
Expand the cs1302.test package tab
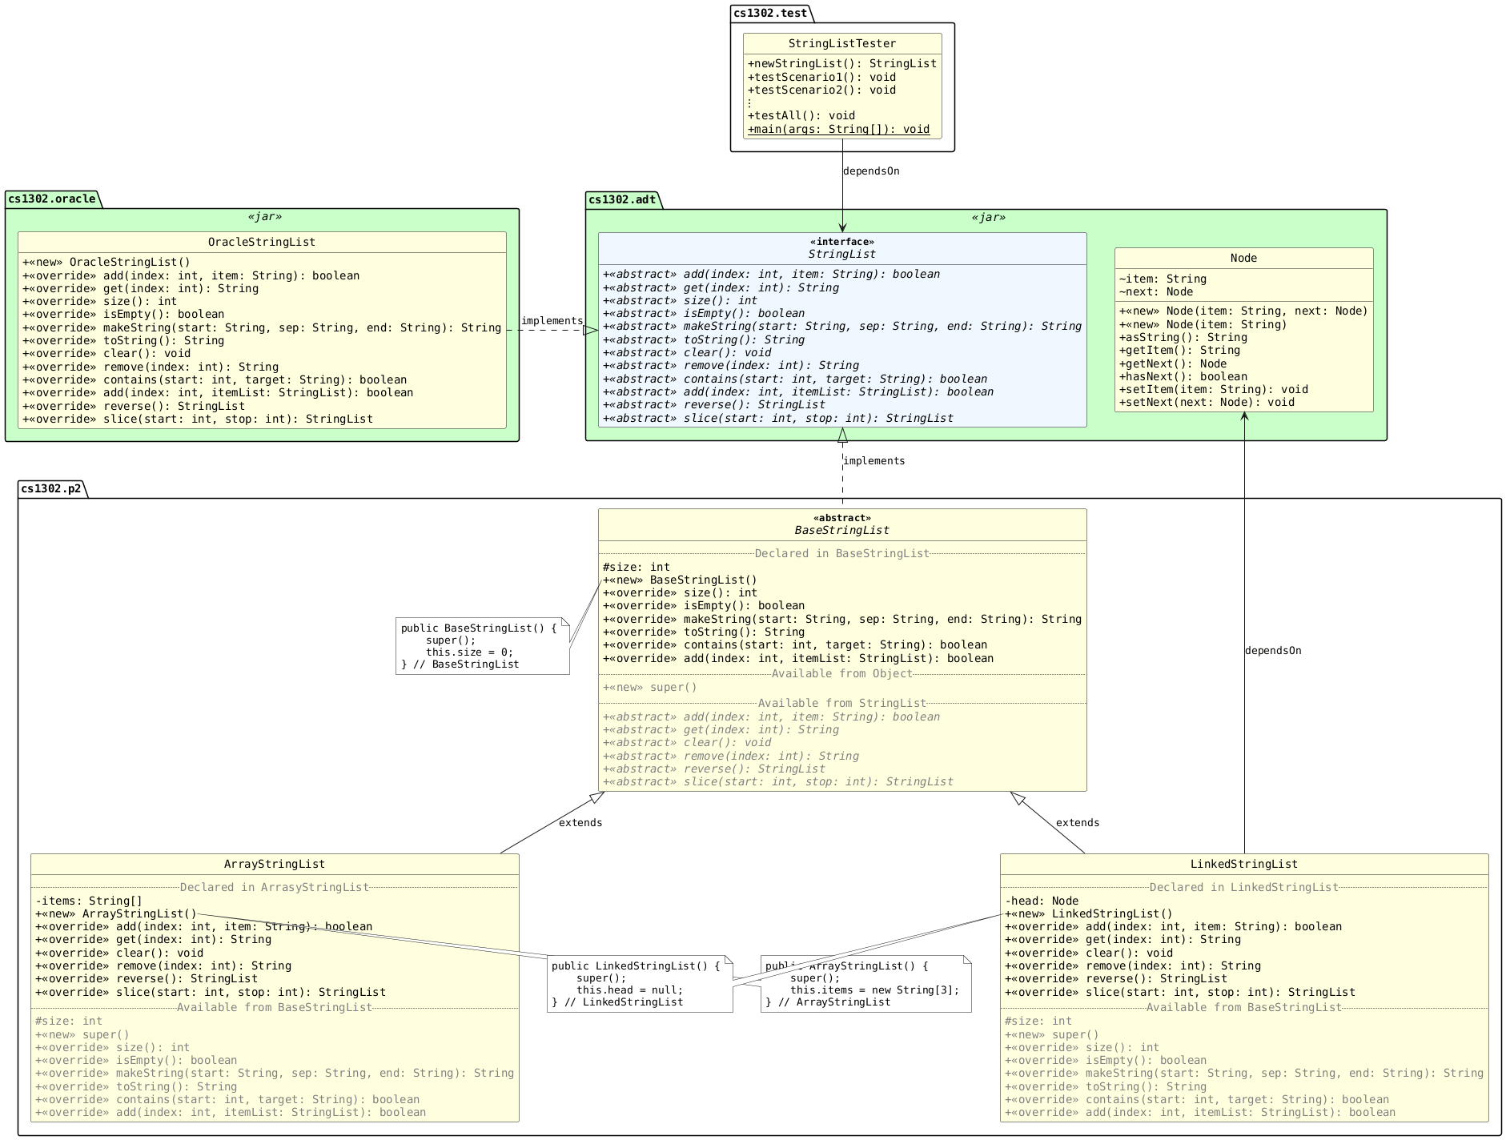click(758, 13)
